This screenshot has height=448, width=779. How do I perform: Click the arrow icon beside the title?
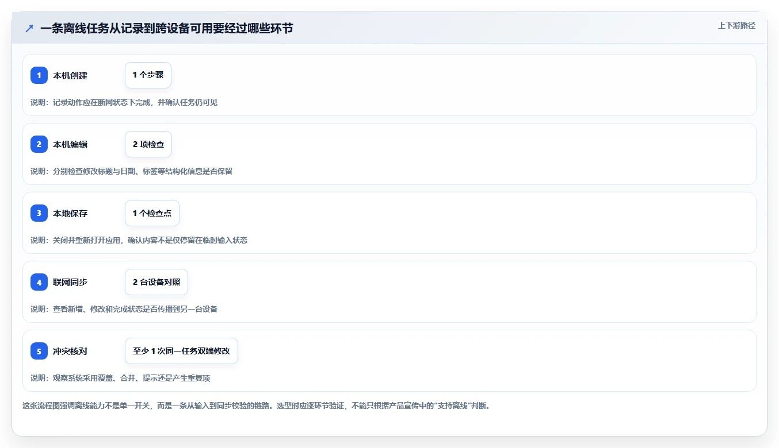point(29,28)
